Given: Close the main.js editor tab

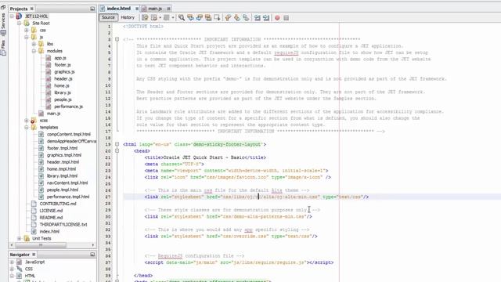Looking at the screenshot, I should click(x=168, y=9).
